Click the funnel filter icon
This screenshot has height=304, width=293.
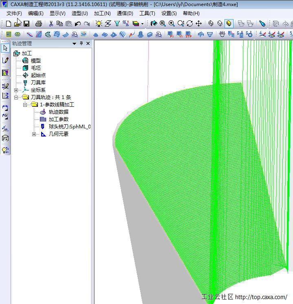click(117, 24)
